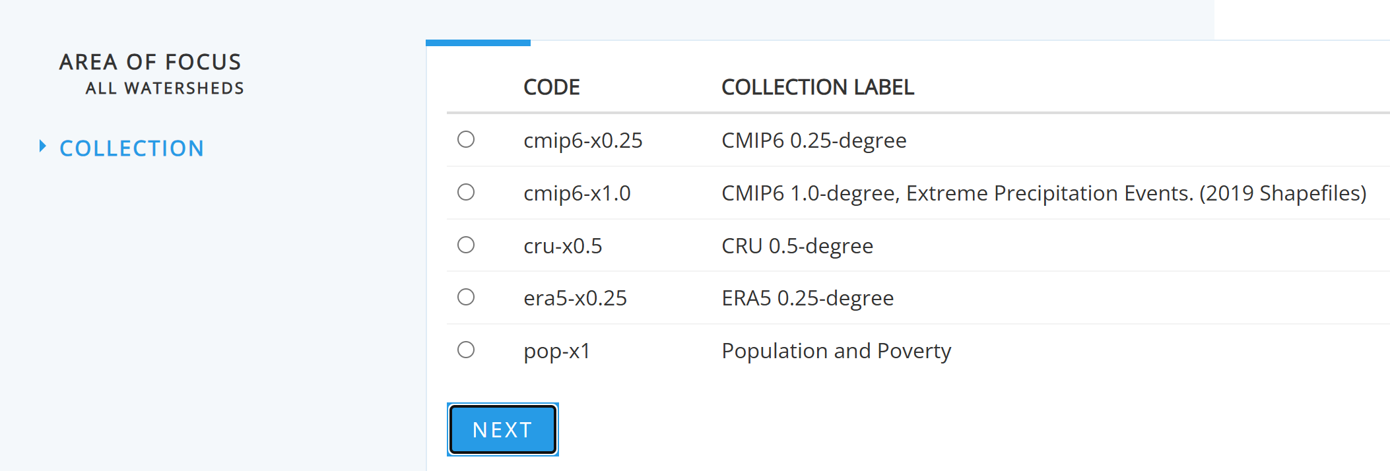
Task: Select the cmip6-x0.25 radio button
Action: (466, 139)
